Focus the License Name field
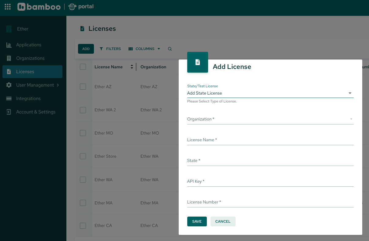This screenshot has width=369, height=241. (270, 140)
